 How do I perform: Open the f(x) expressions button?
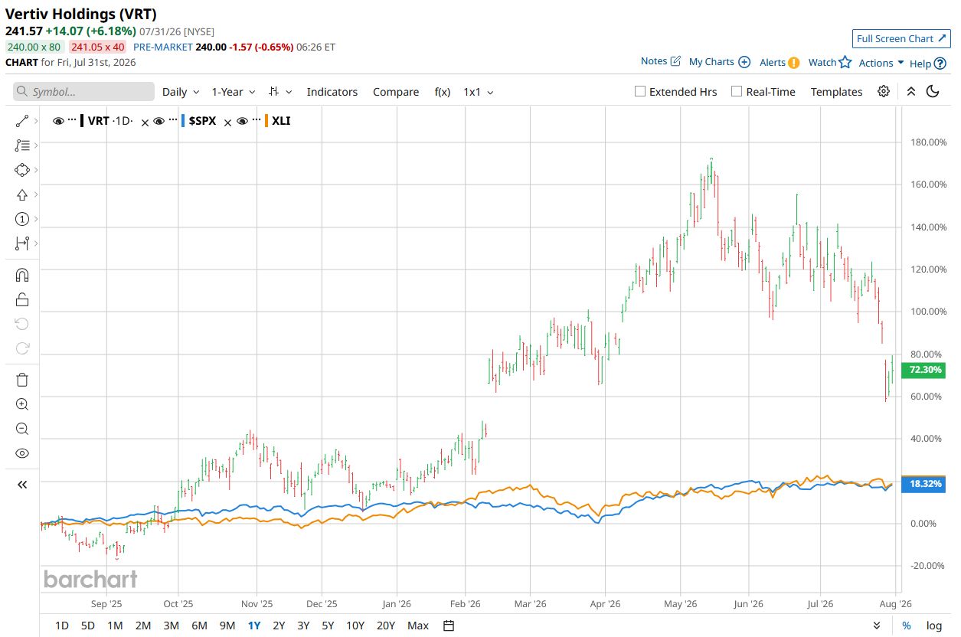(x=443, y=91)
